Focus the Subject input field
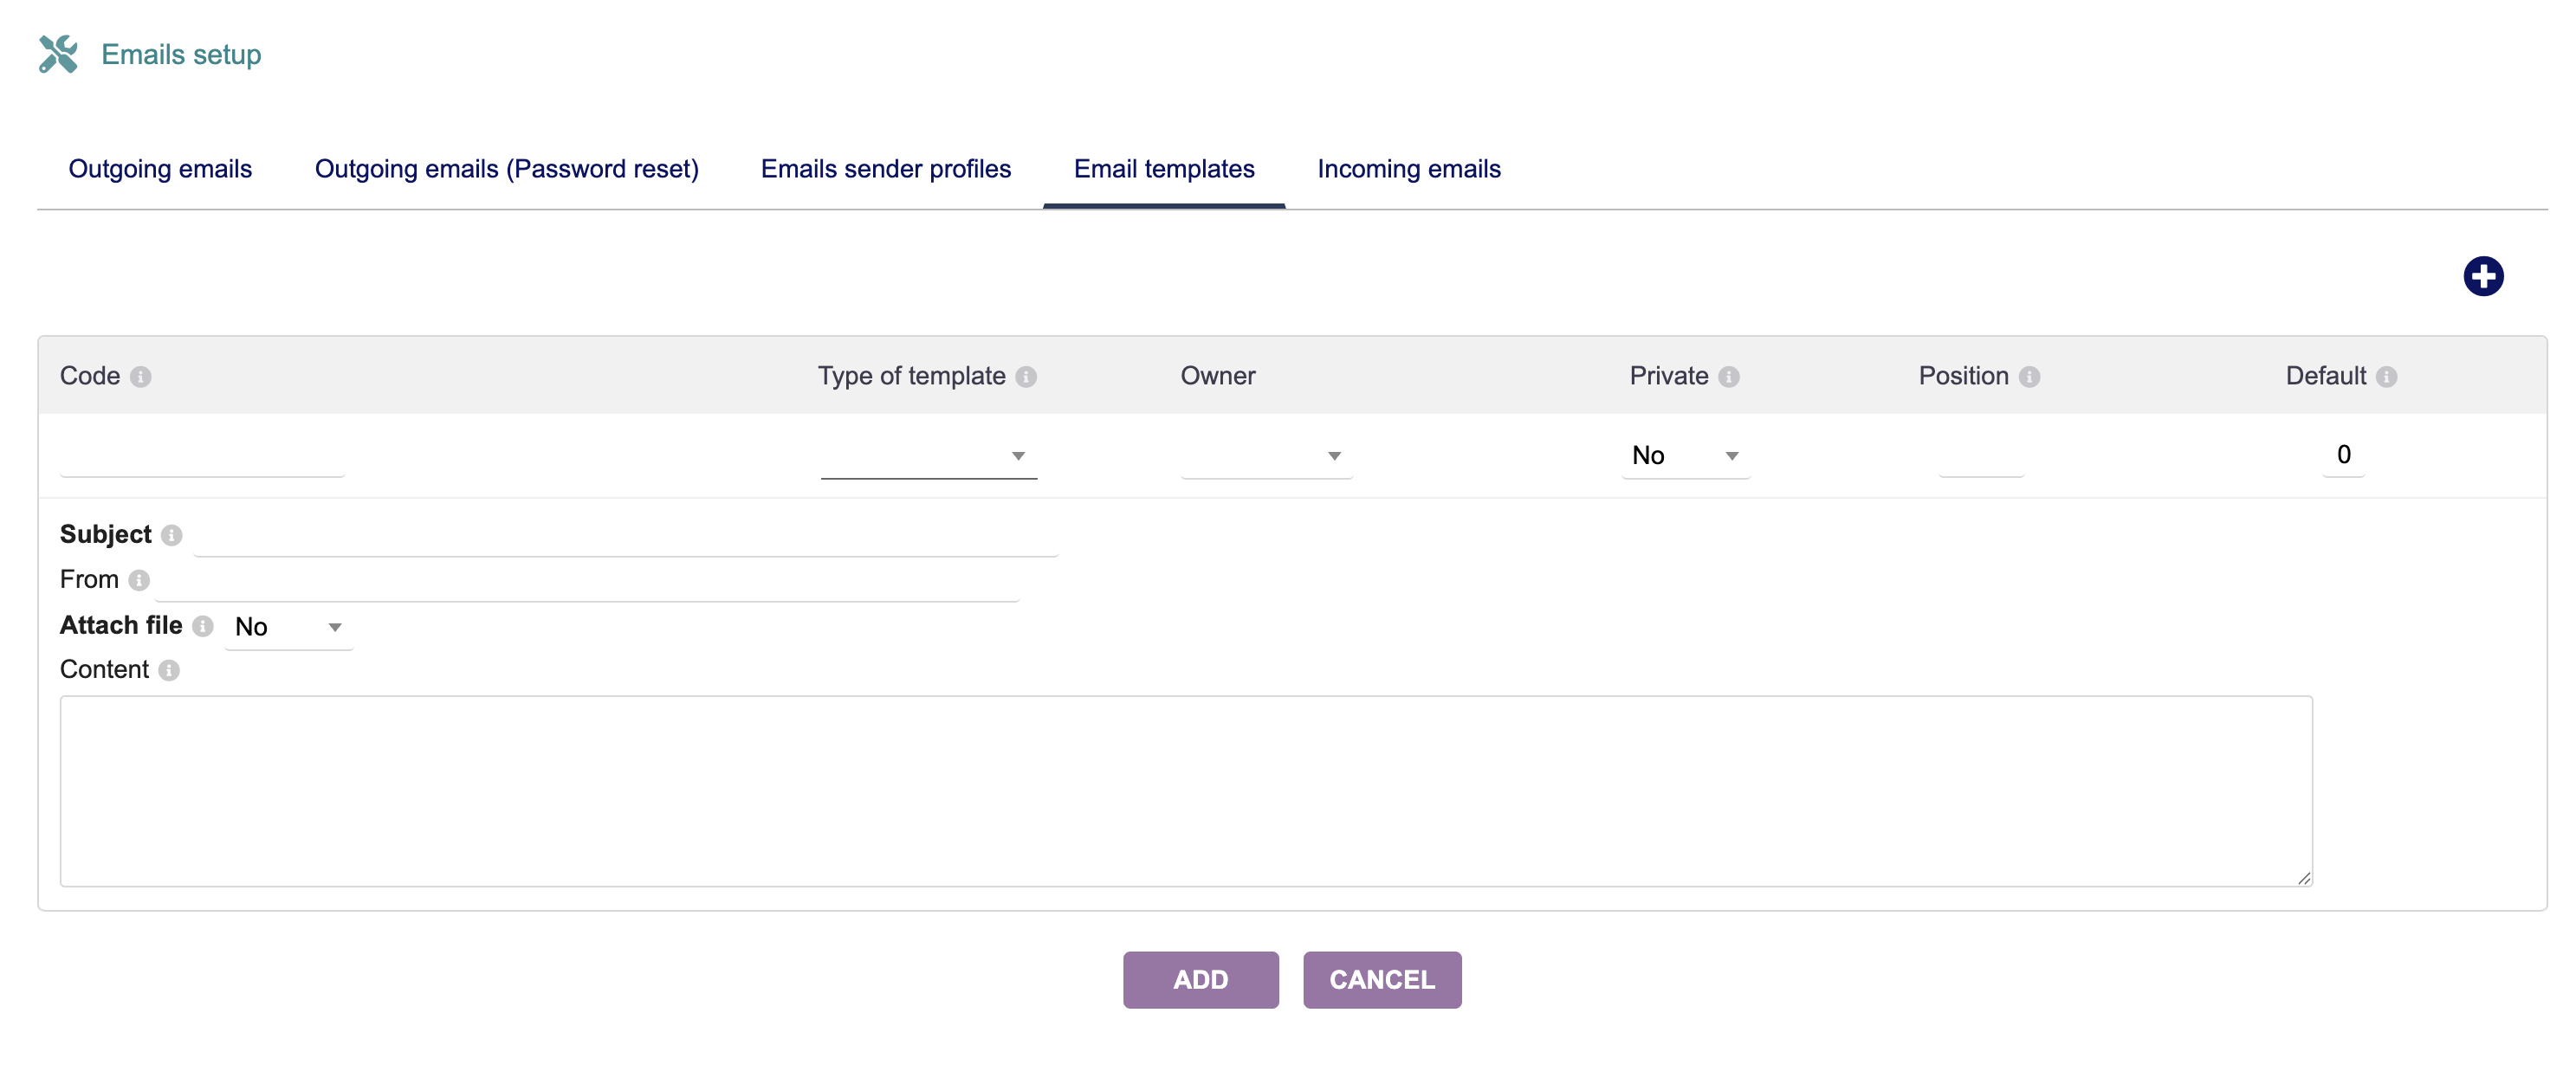 point(625,536)
